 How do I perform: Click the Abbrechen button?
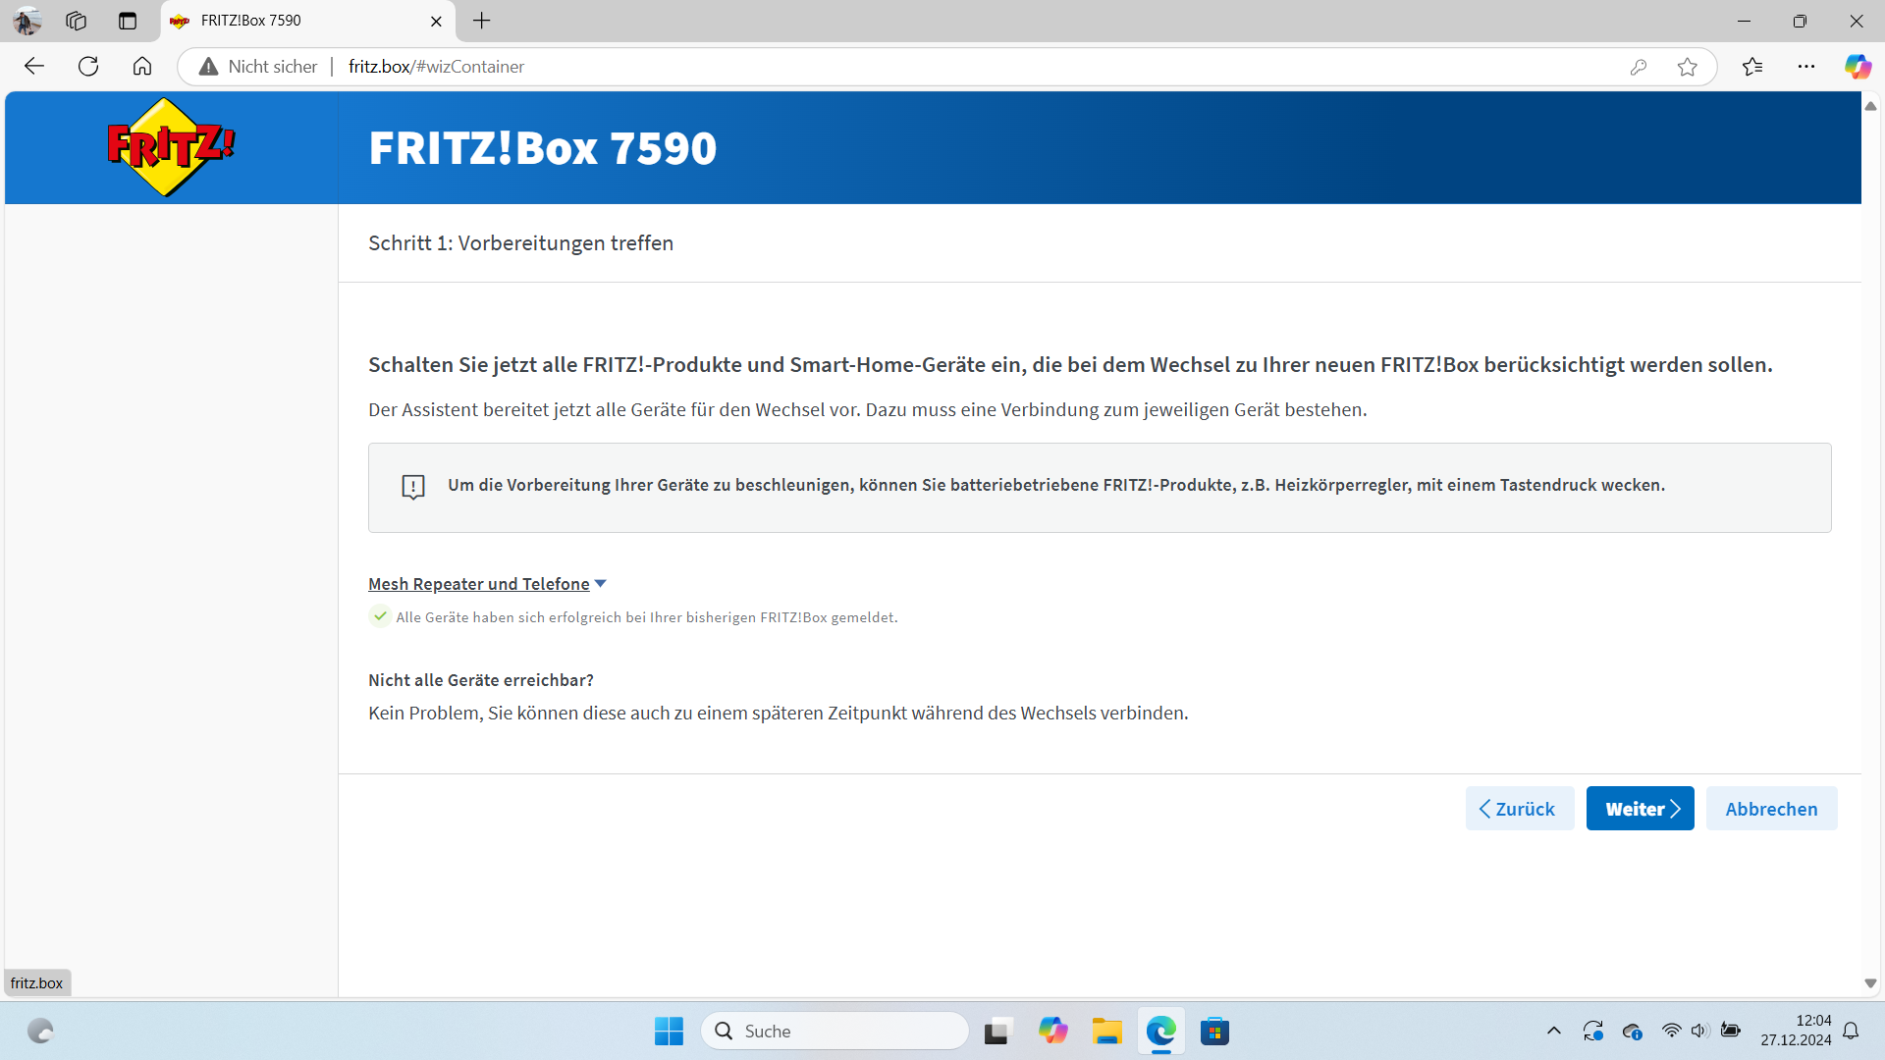(x=1771, y=809)
